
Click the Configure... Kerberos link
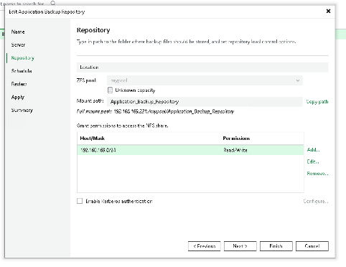pyautogui.click(x=316, y=201)
